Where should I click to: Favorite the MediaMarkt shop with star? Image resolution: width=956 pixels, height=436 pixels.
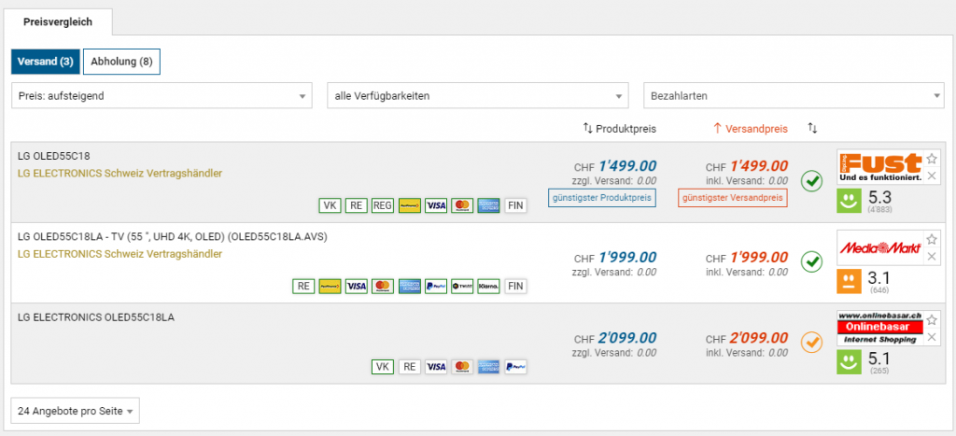coord(932,240)
